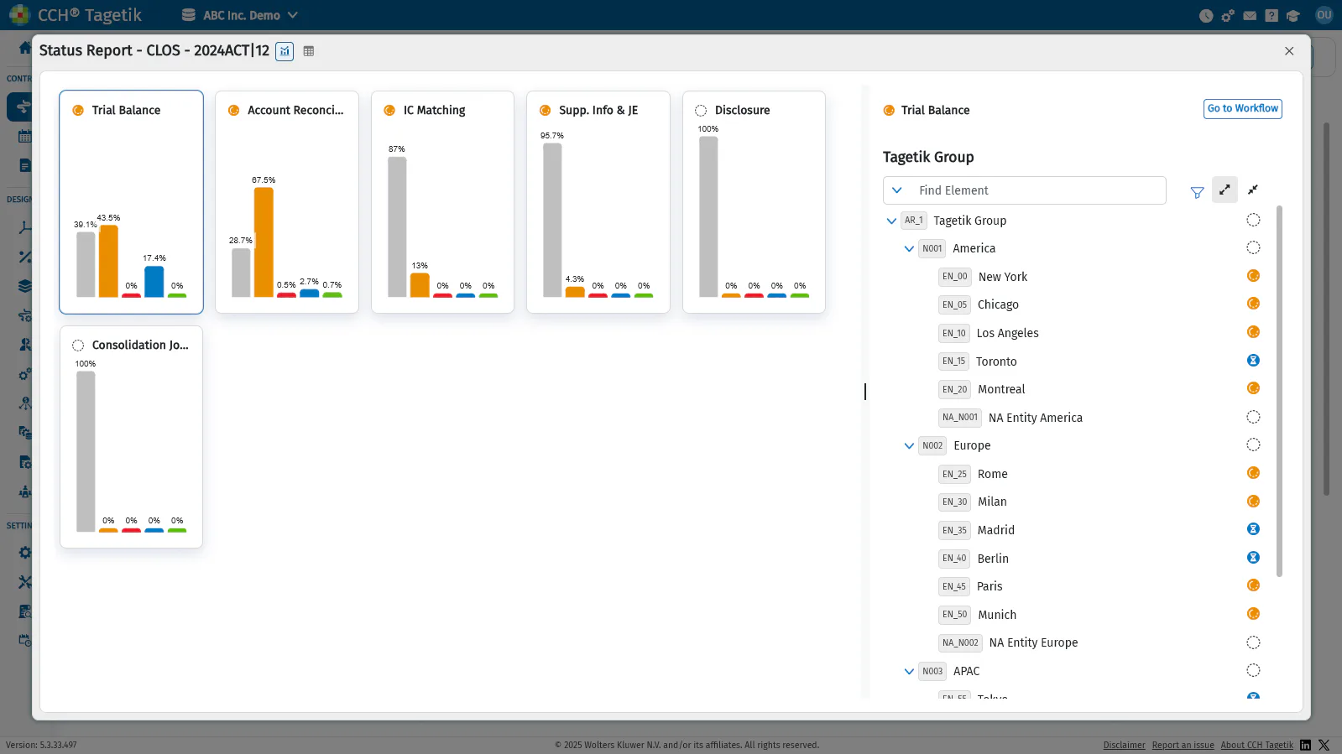Open the Find Element dropdown chevron

[897, 190]
